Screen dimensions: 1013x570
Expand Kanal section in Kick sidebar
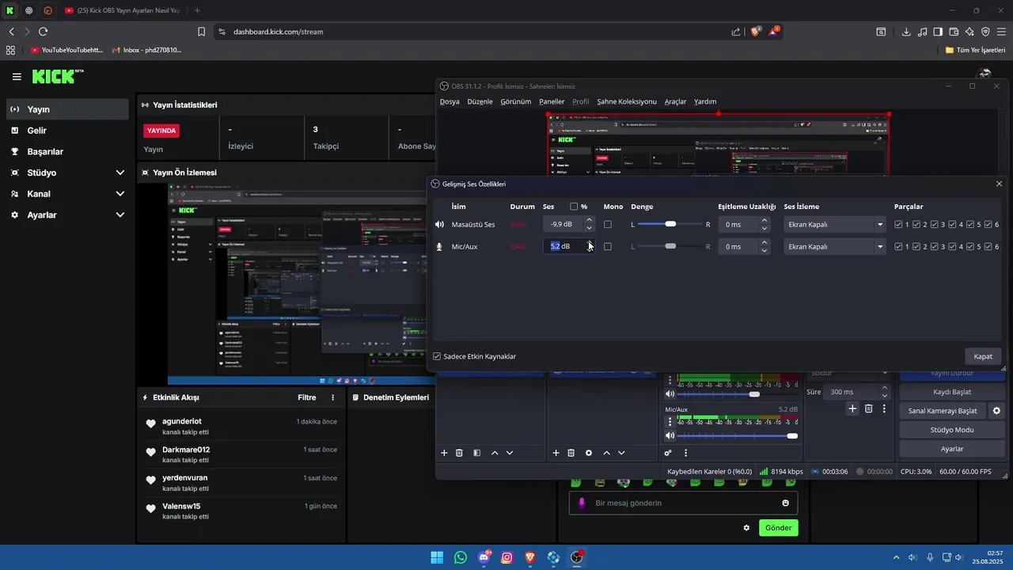point(120,193)
